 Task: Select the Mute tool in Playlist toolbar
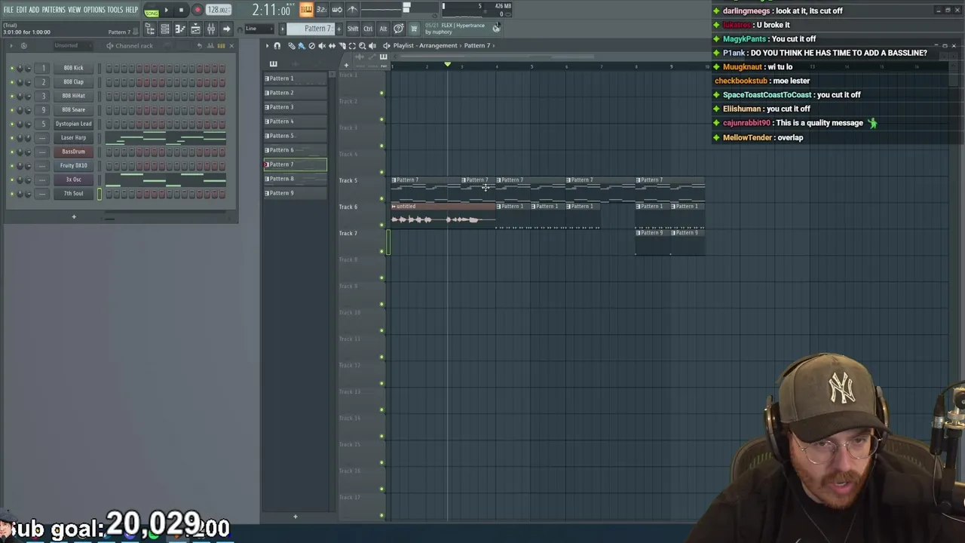[x=322, y=45]
